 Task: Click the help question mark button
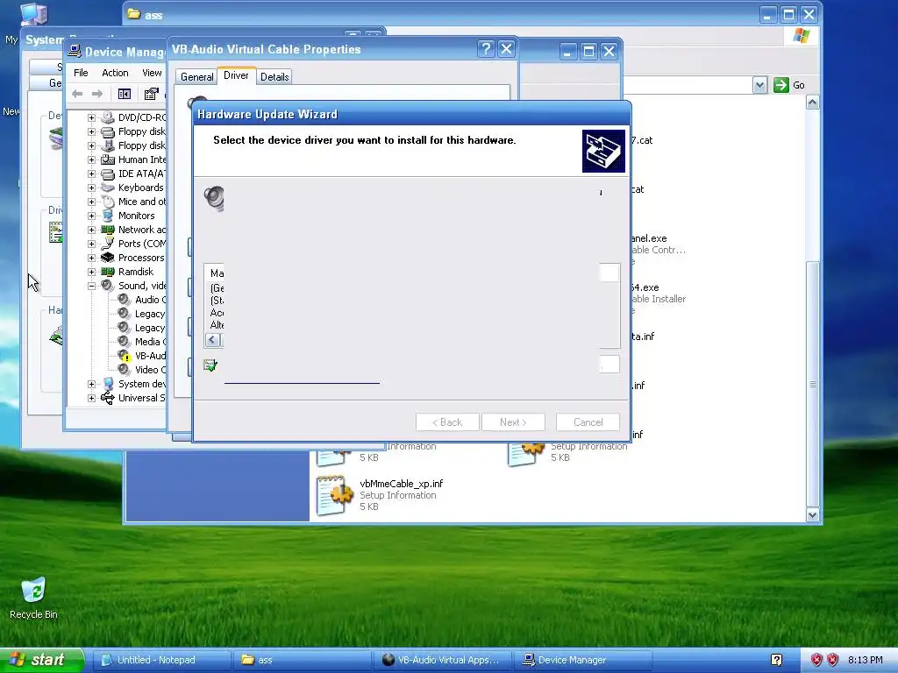486,49
